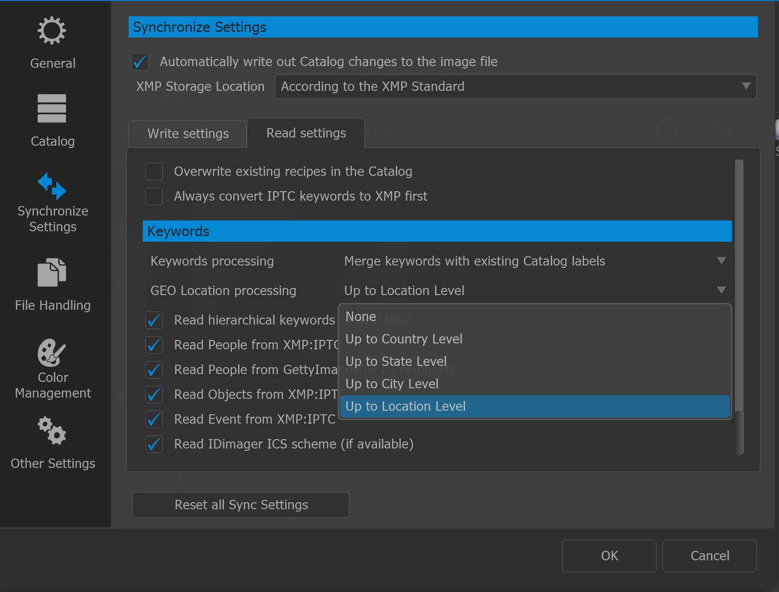The image size is (779, 592).
Task: Switch to the Read settings tab
Action: coord(306,133)
